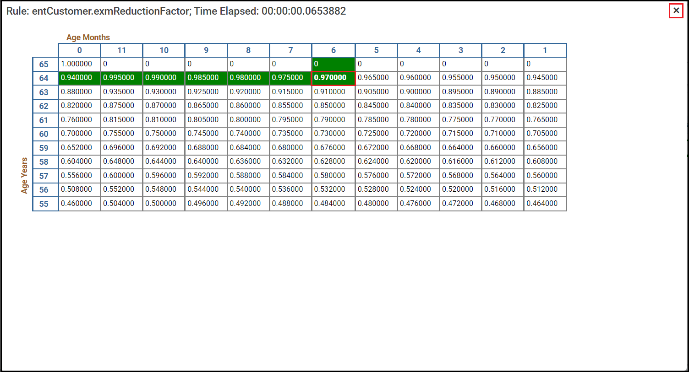Click the 0.995000 cell
Image resolution: width=689 pixels, height=372 pixels.
[x=121, y=78]
